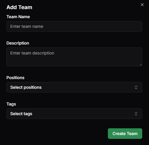The image size is (149, 145).
Task: Click the up-down chevron icon in Positions selector
Action: [136, 87]
